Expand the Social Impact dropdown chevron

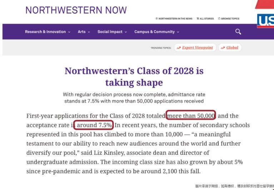pyautogui.click(x=126, y=32)
